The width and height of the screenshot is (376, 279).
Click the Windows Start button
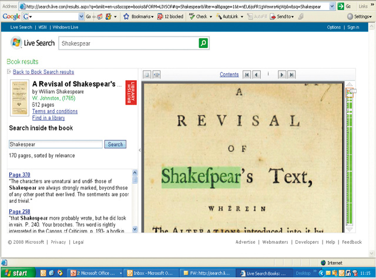[x=17, y=273]
